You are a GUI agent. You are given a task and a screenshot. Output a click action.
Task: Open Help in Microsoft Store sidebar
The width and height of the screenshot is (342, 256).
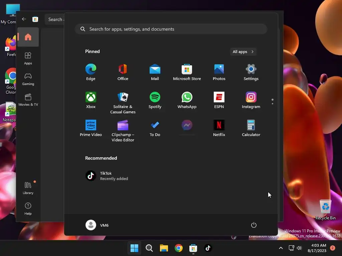28,209
